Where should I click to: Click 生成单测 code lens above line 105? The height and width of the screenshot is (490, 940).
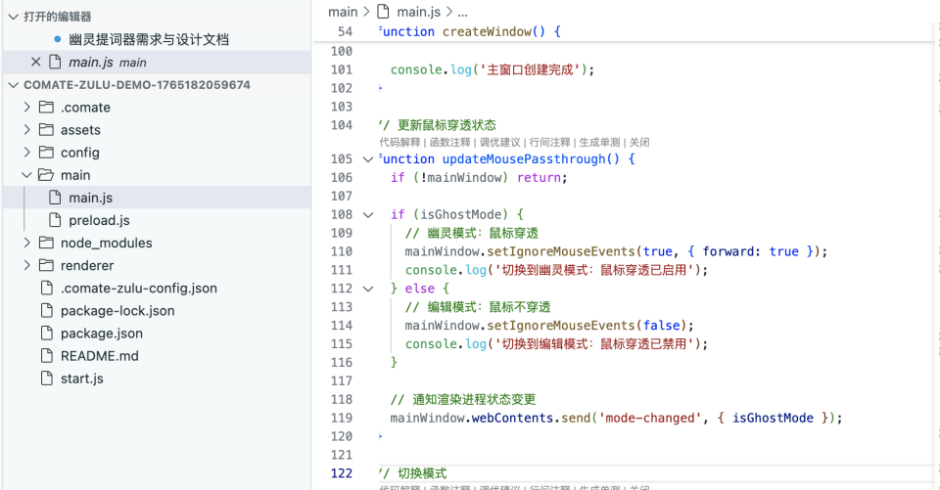pos(599,143)
